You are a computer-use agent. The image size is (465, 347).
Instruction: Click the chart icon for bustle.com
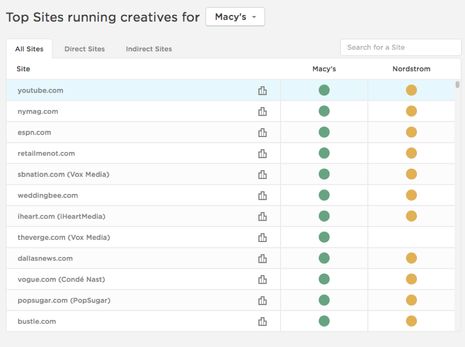[262, 321]
